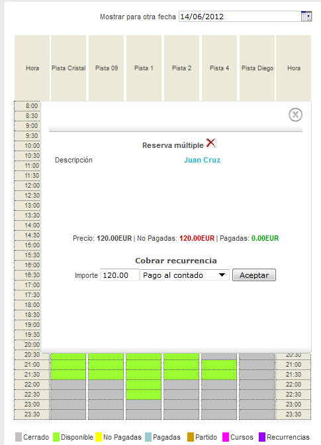This screenshot has height=445, width=321.
Task: Select available Pista 4 slot at 21:00
Action: (x=219, y=365)
